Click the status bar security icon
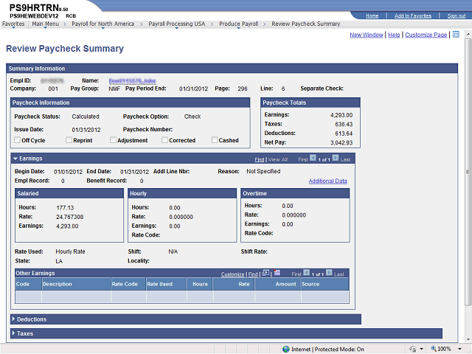472x354 pixels. pyautogui.click(x=413, y=349)
